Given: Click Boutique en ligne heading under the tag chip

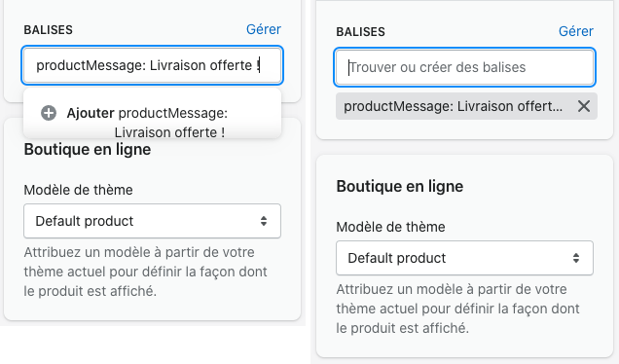Looking at the screenshot, I should 399,186.
